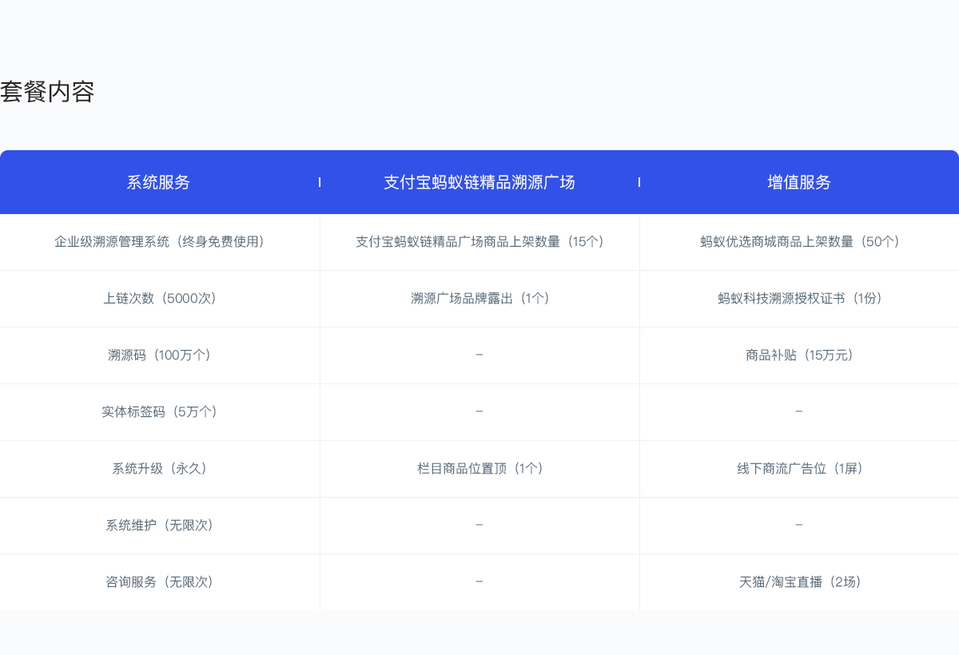This screenshot has height=655, width=959.
Task: Select the 支付宝蚂蚁链精品溯源广场 column header
Action: point(479,182)
